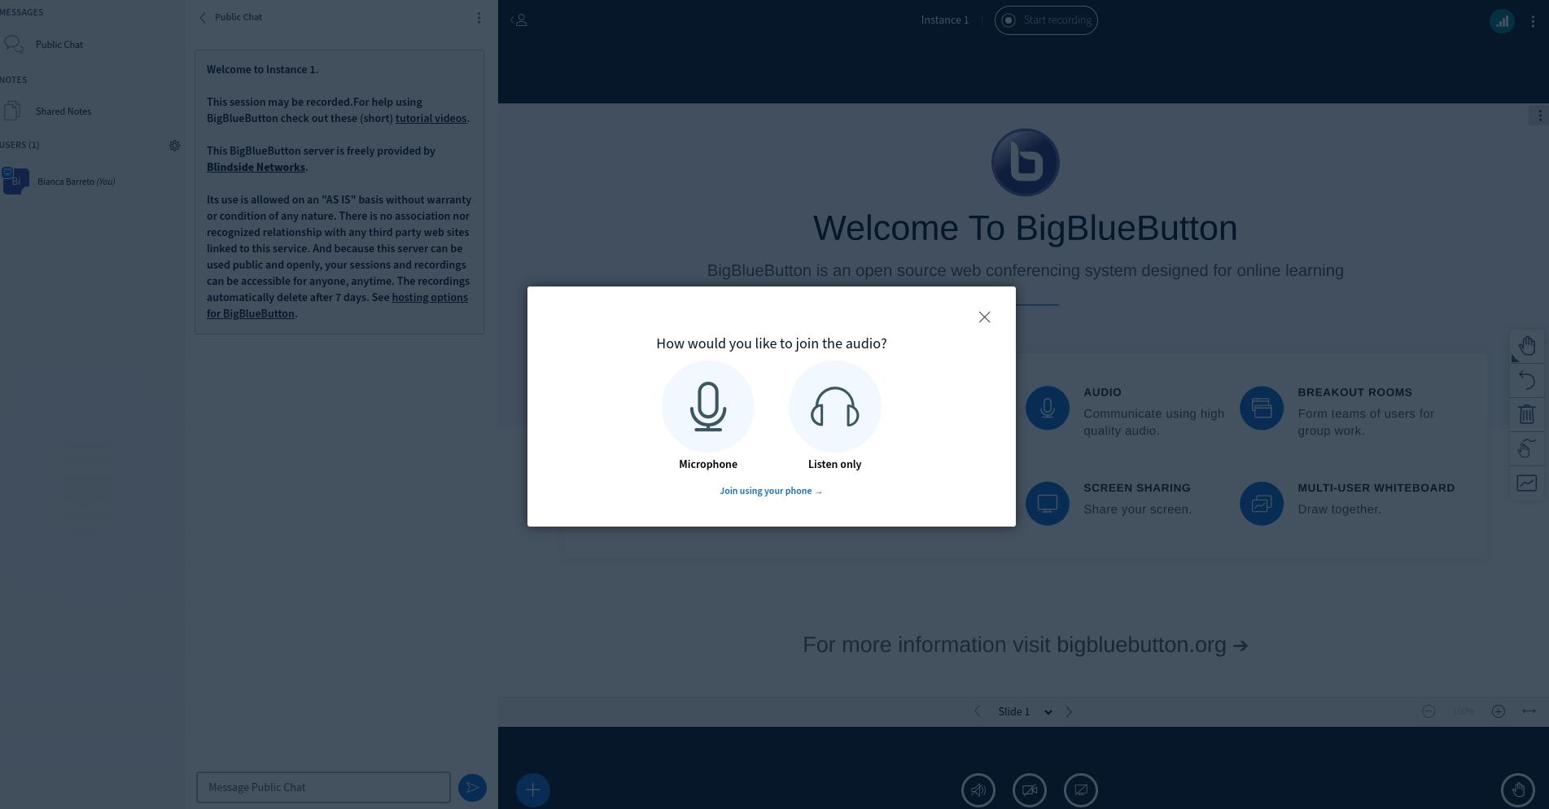Click the BigBlueButton logo on slide

[1025, 163]
